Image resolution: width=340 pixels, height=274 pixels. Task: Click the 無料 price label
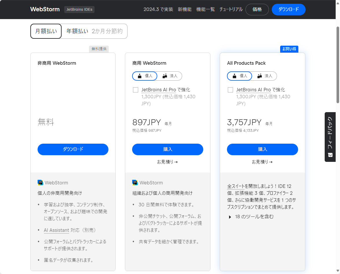click(x=46, y=122)
